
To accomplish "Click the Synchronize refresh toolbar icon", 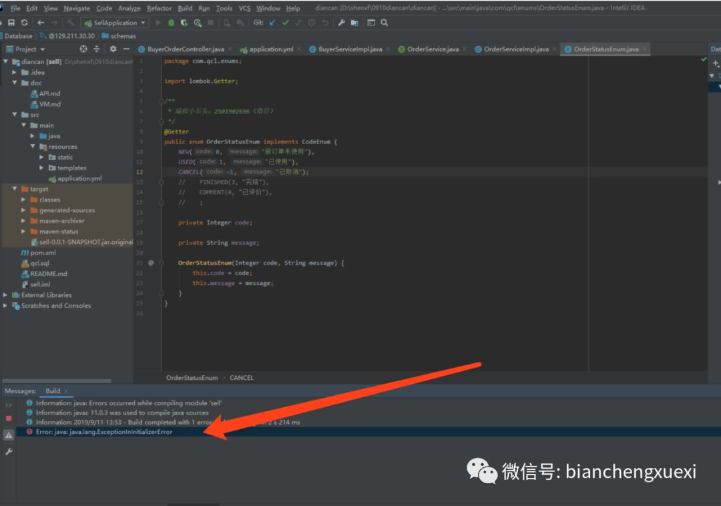I will click(x=25, y=23).
